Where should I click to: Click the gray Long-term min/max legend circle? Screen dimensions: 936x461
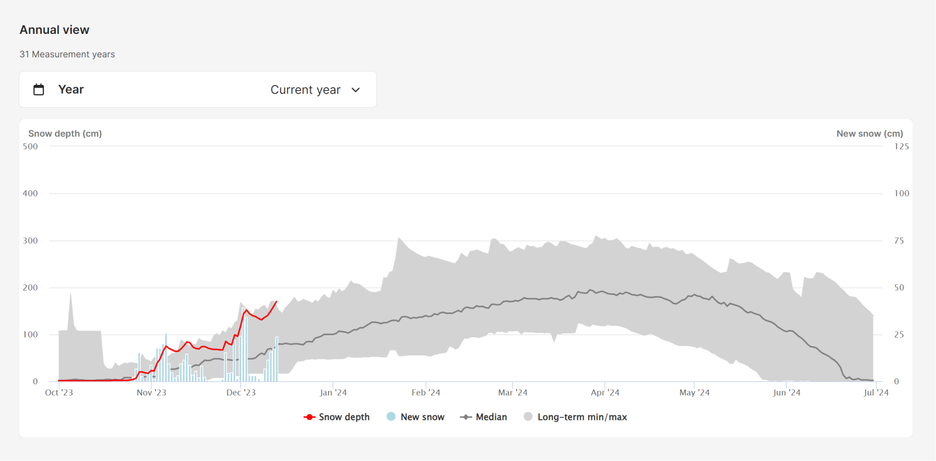(x=528, y=417)
